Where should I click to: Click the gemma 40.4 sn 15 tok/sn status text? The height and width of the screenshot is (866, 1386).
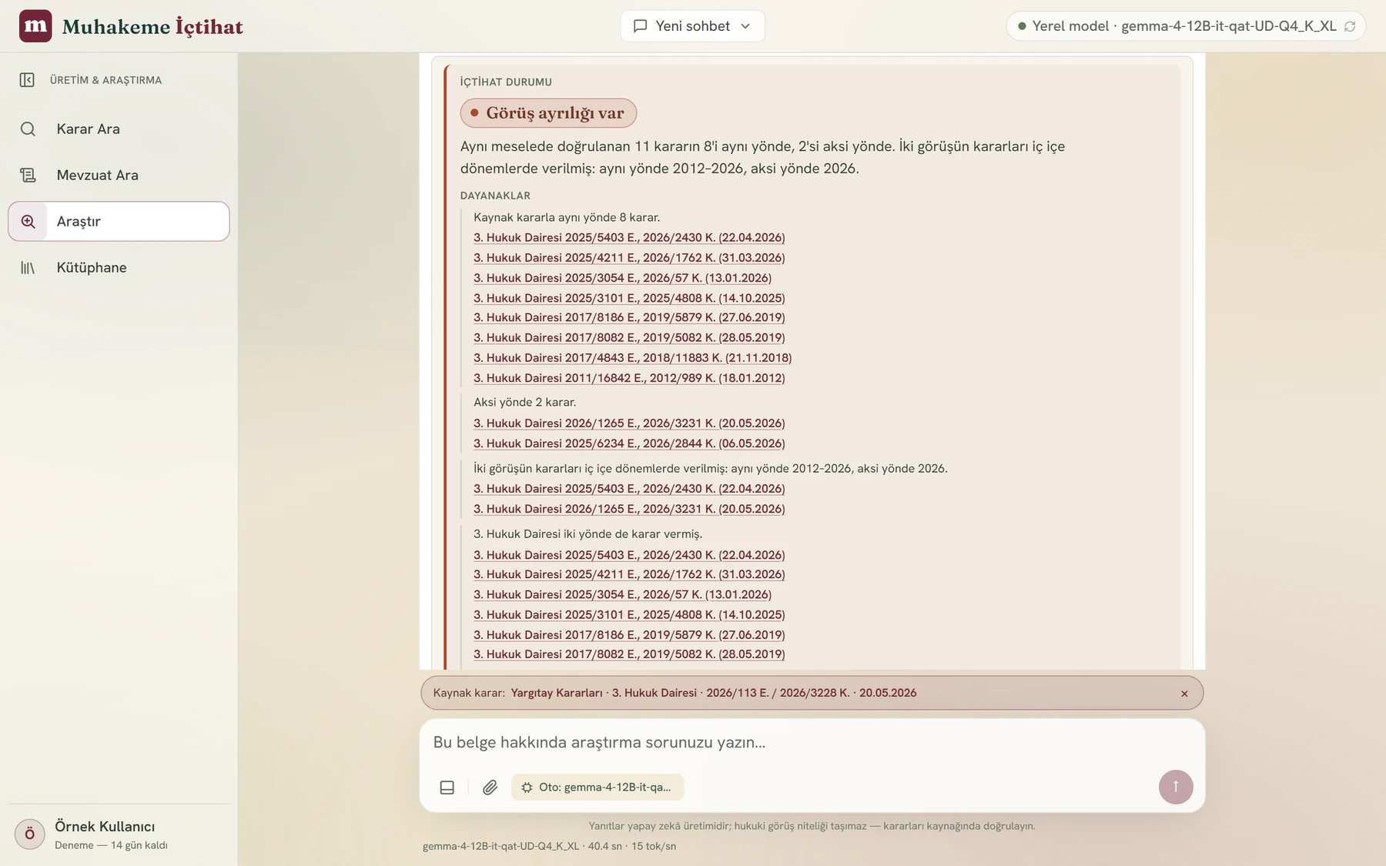click(x=549, y=846)
